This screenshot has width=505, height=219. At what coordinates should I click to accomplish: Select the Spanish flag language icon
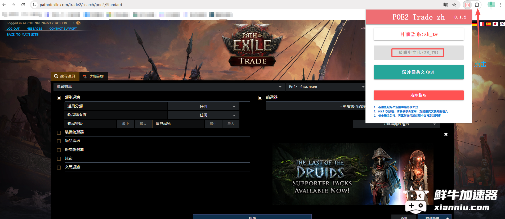click(488, 24)
